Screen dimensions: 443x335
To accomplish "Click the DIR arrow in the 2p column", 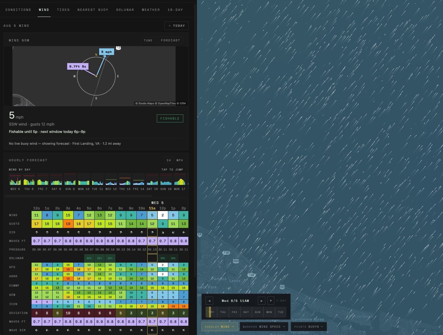I will [x=184, y=232].
